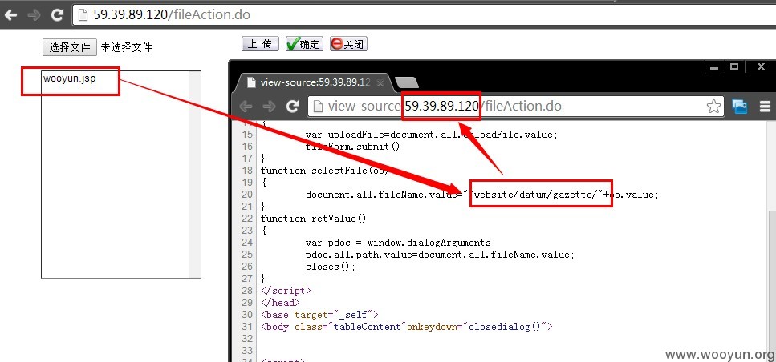Click the file list vertical scrollbar
The image size is (776, 362).
tap(195, 175)
